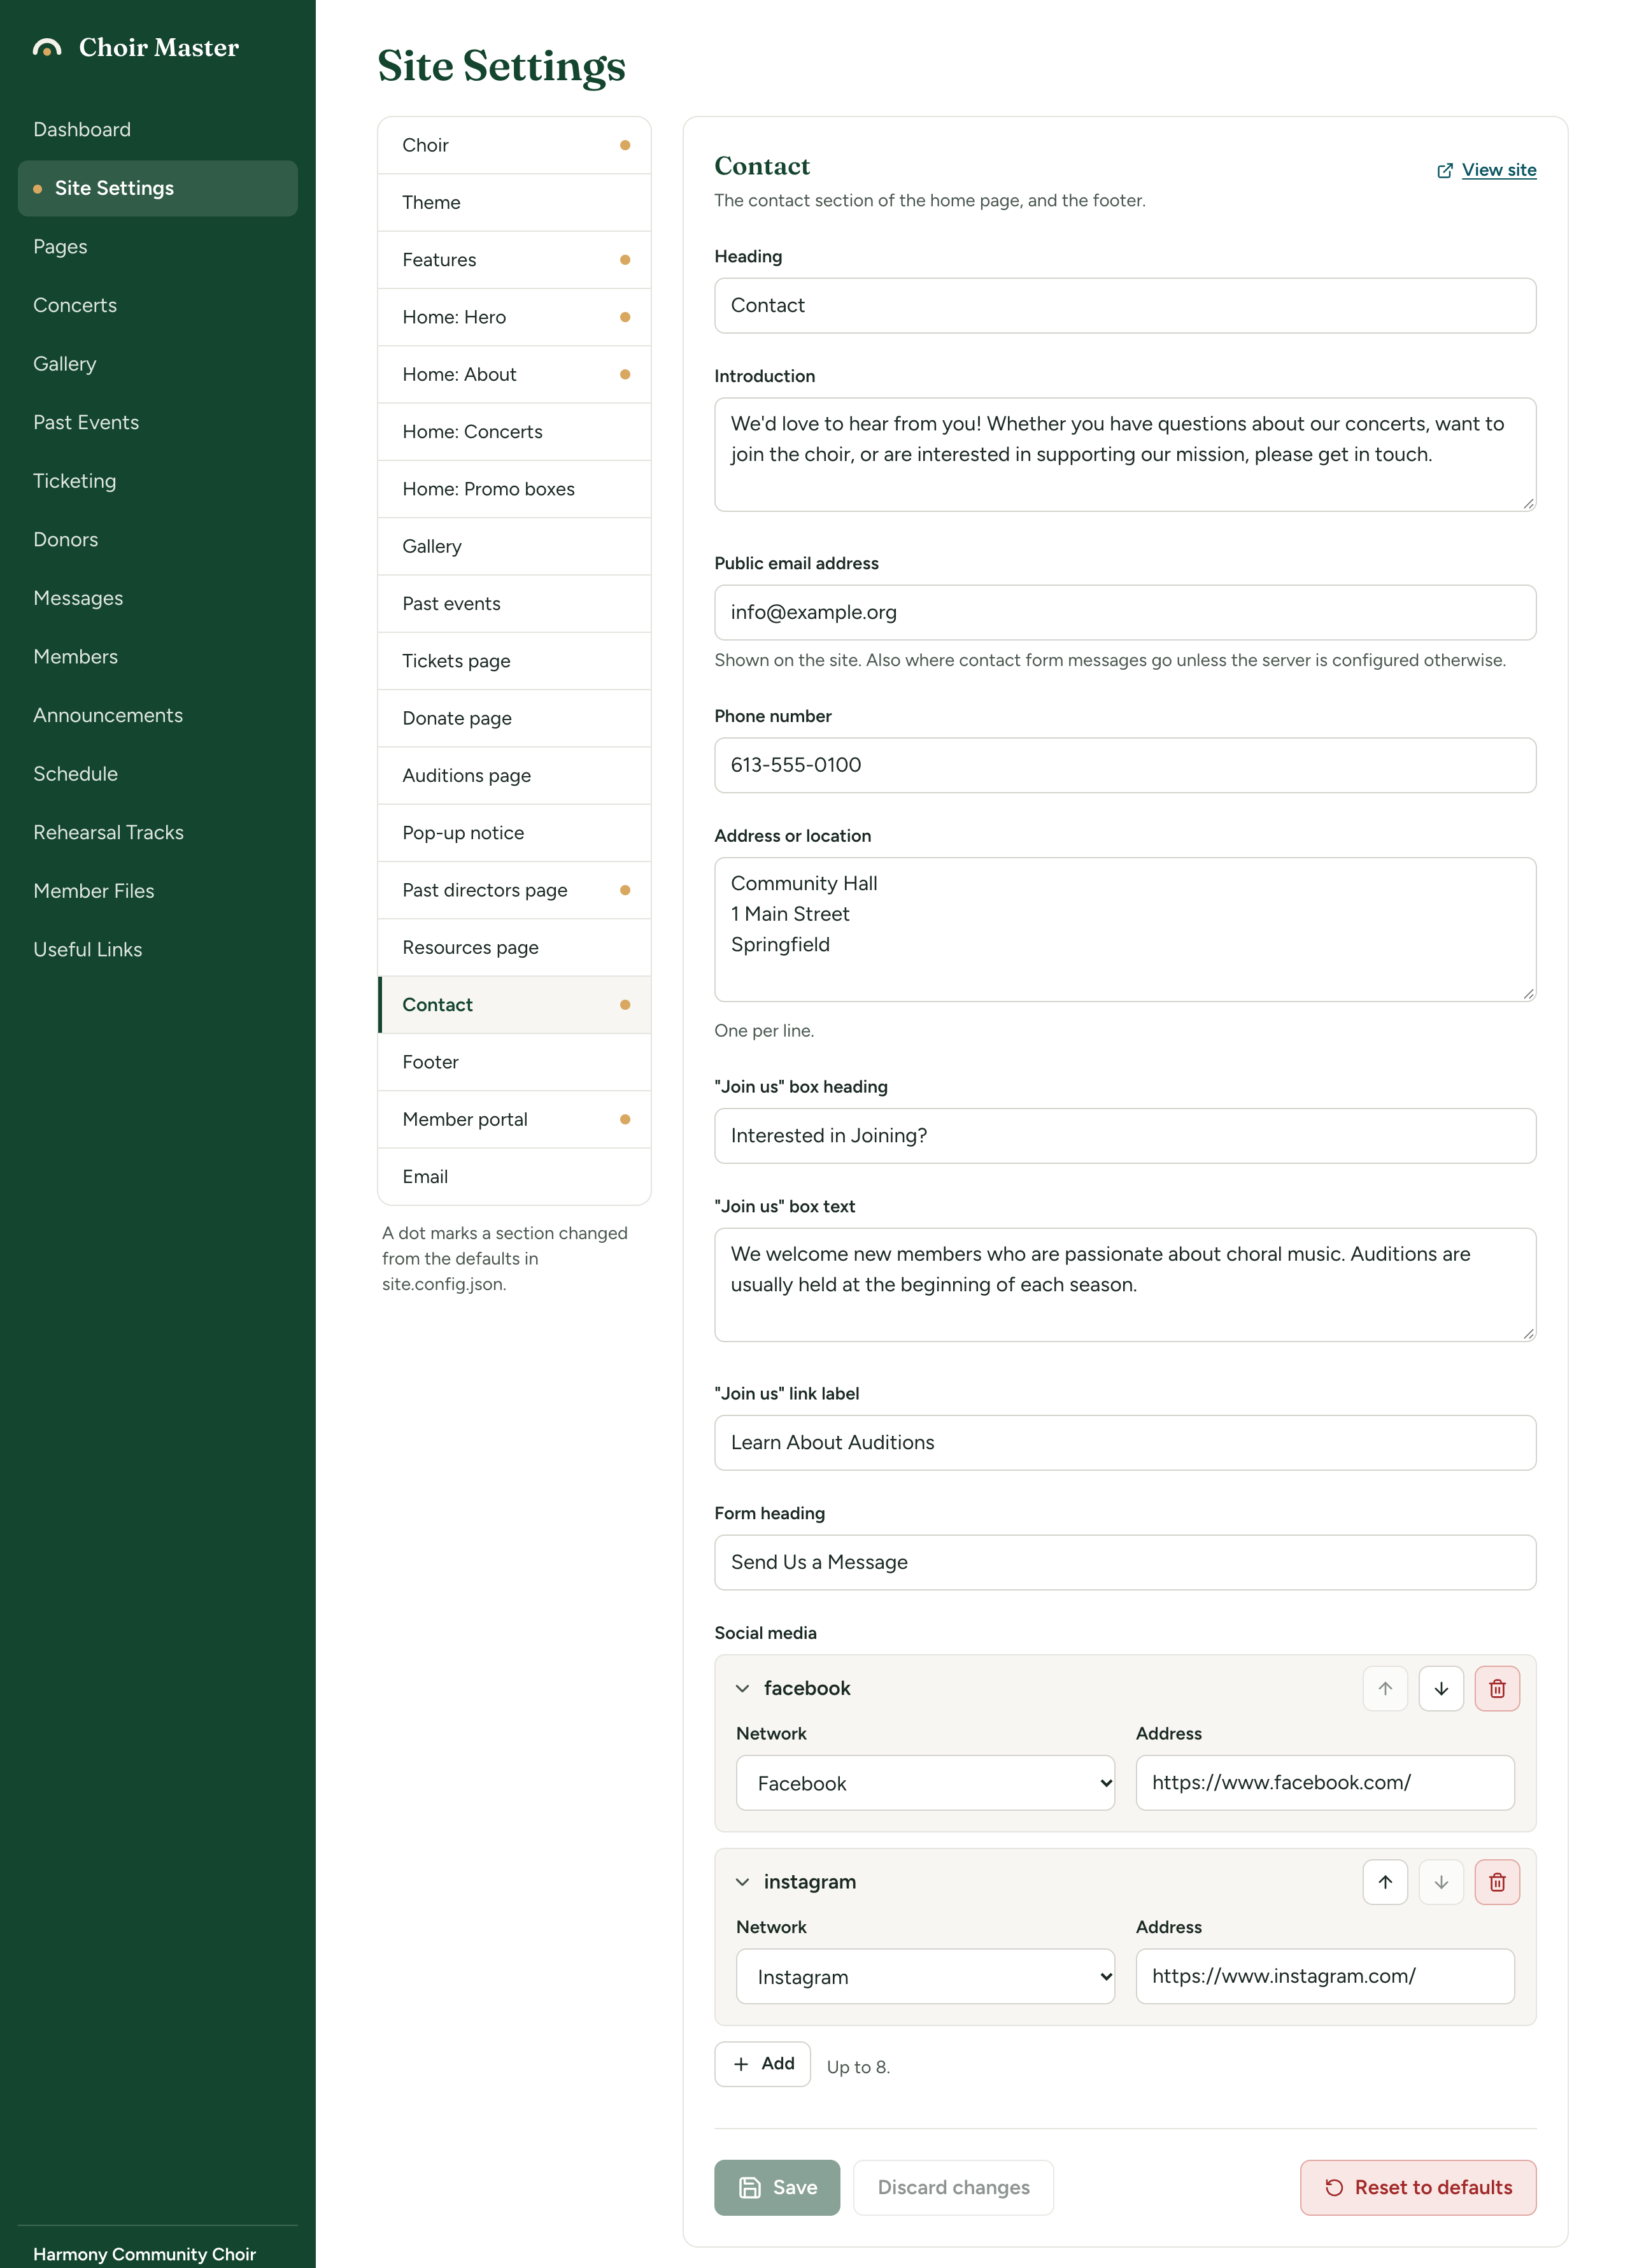This screenshot has width=1630, height=2268.
Task: Move the instagram entry down
Action: (x=1441, y=1882)
